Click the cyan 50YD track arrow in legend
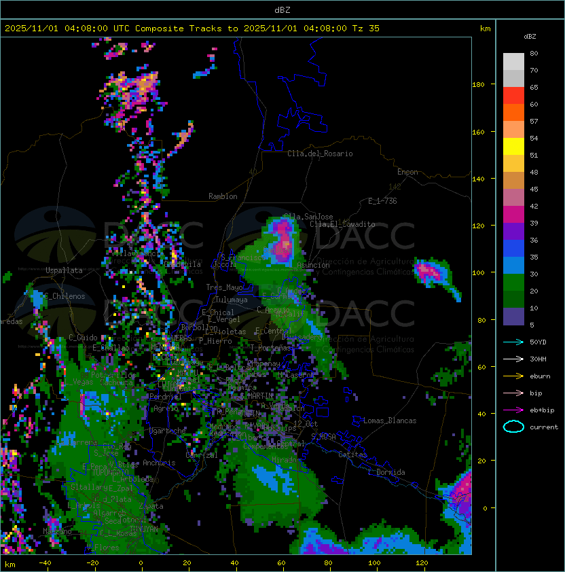565x572 pixels. (513, 342)
